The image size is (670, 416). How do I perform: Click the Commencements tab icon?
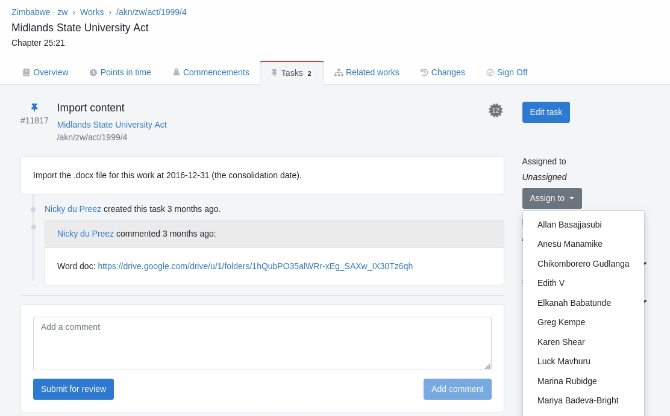177,72
